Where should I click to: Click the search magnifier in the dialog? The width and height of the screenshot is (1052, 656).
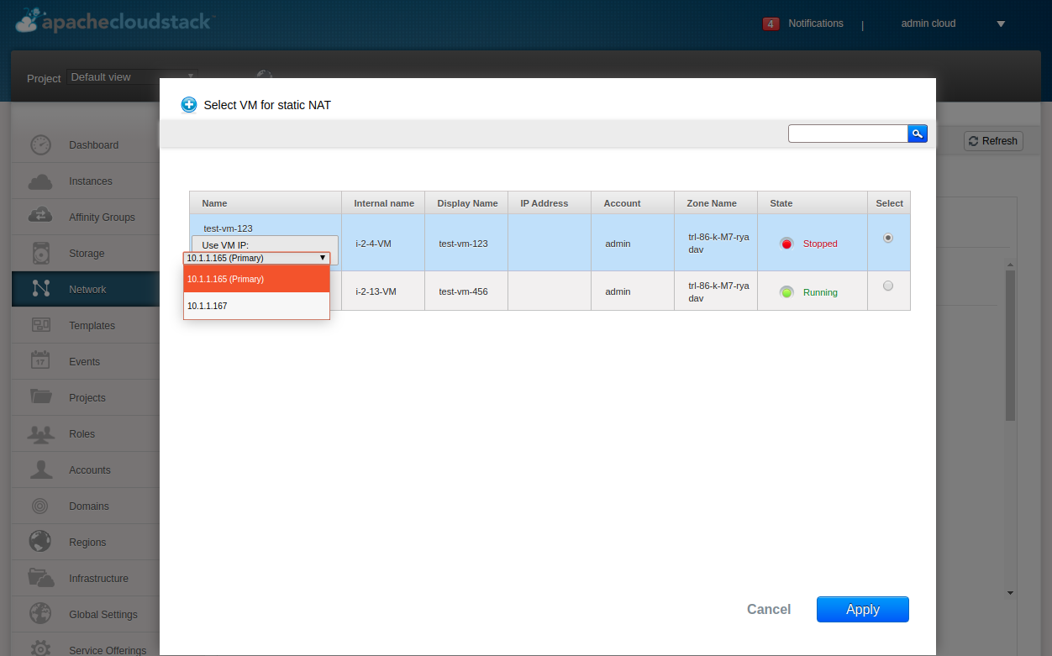pos(917,133)
